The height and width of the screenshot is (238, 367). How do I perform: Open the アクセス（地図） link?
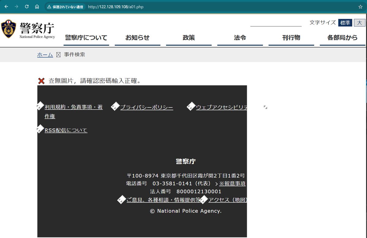228,200
